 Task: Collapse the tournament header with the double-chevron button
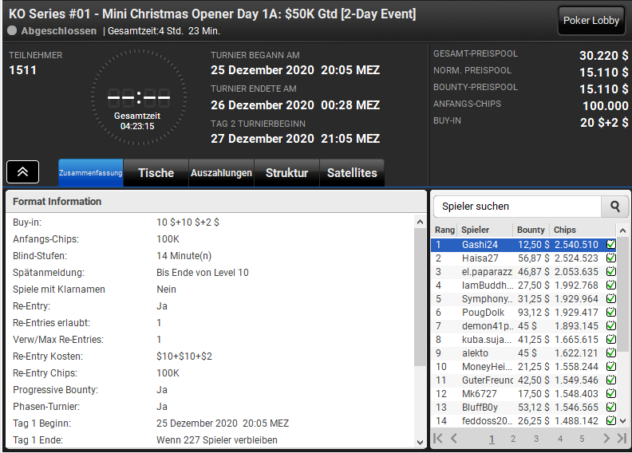23,171
